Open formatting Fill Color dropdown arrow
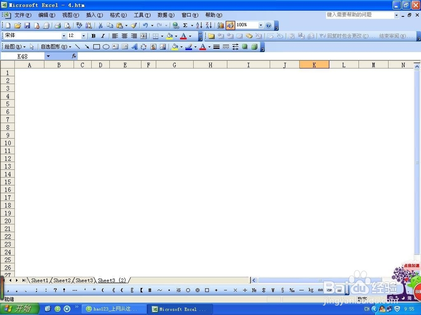The image size is (421, 315). pos(176,36)
